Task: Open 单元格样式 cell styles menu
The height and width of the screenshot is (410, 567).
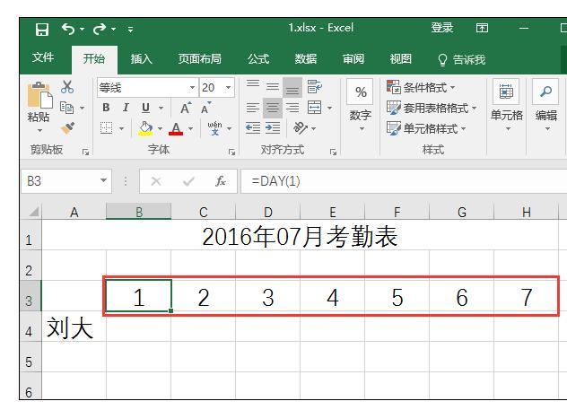Action: click(x=426, y=128)
